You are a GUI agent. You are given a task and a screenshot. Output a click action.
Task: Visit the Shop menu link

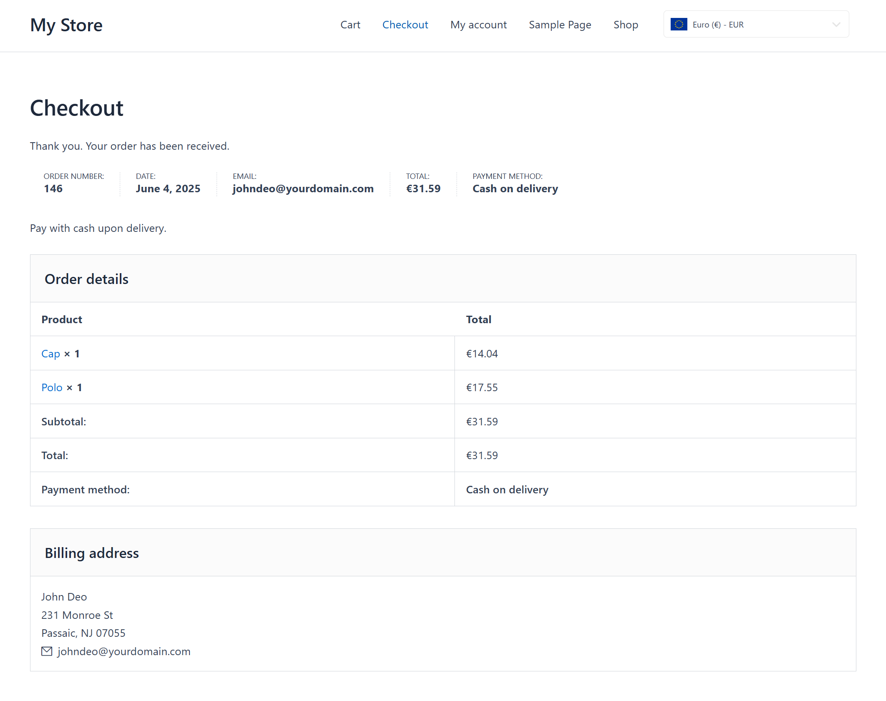point(625,25)
